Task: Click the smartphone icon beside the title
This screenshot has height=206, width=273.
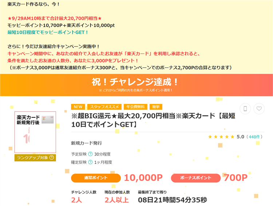Action: [x=245, y=109]
